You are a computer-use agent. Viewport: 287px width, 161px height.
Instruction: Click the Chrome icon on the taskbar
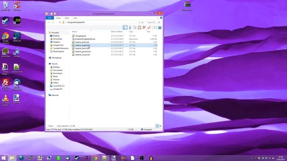click(95, 158)
